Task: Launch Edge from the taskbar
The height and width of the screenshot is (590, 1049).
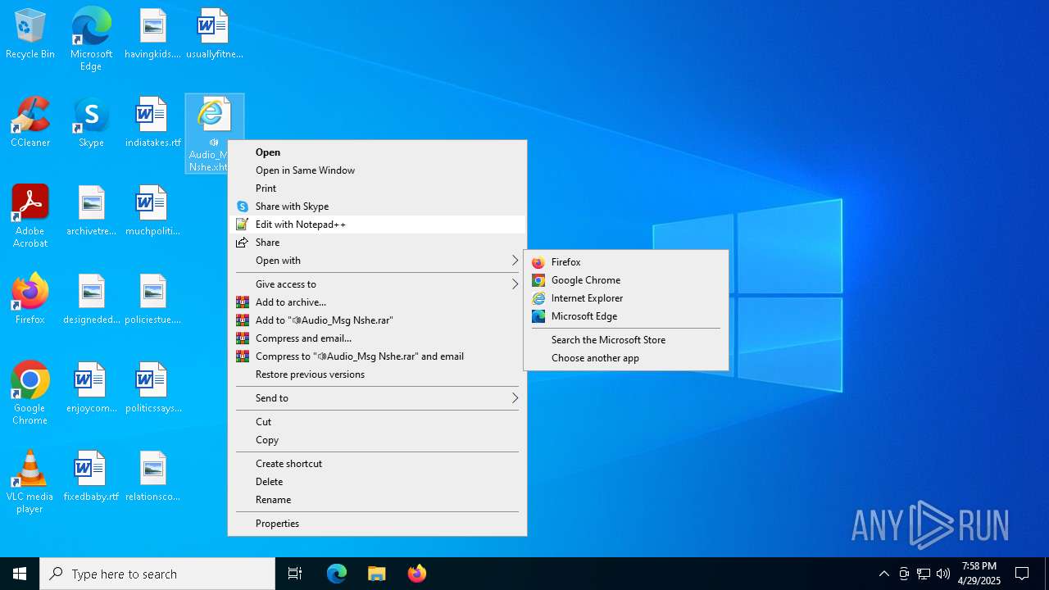Action: click(337, 574)
